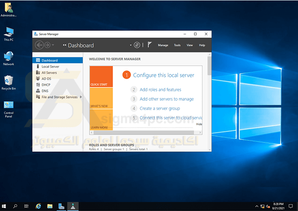The width and height of the screenshot is (298, 211).
Task: Click Add roles and features link
Action: point(161,89)
